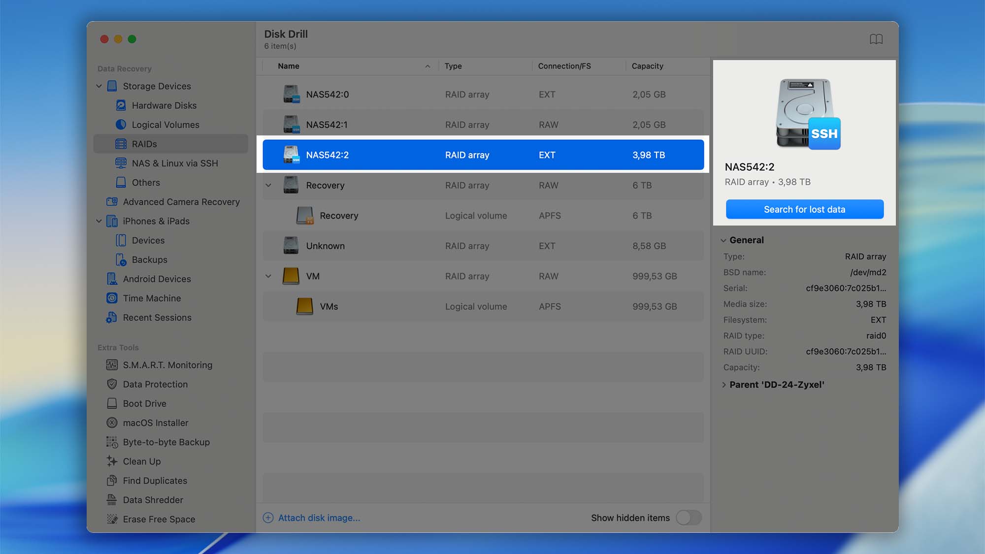The width and height of the screenshot is (985, 554).
Task: Select the NAS542:2 RAID array row
Action: 483,155
